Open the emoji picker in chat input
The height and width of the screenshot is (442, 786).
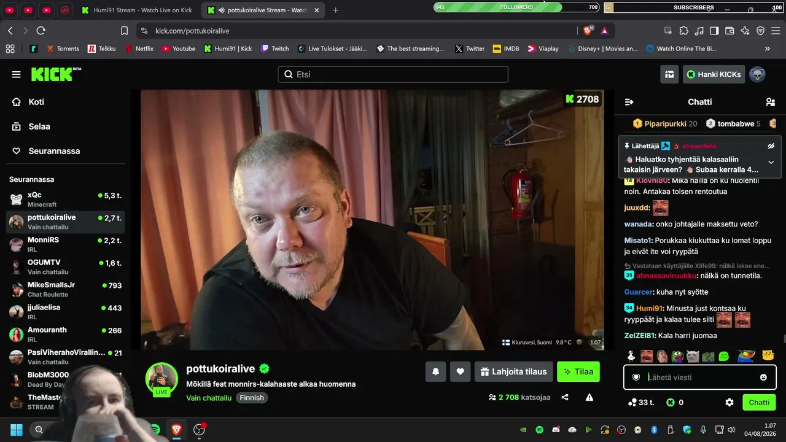pyautogui.click(x=763, y=378)
